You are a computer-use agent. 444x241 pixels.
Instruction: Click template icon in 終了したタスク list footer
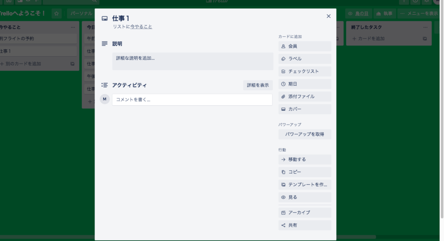425,39
